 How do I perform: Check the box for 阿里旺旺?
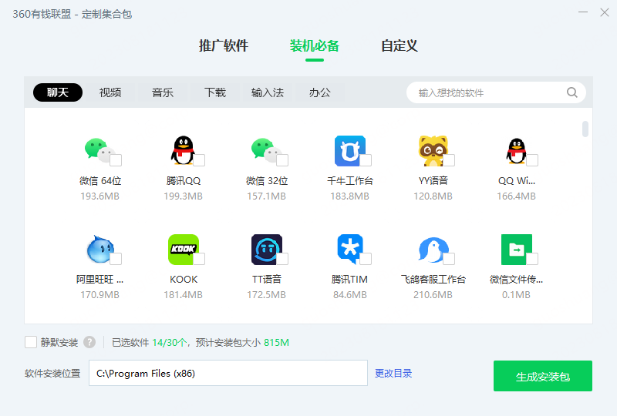(116, 259)
